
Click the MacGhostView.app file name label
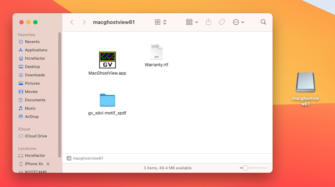107,73
